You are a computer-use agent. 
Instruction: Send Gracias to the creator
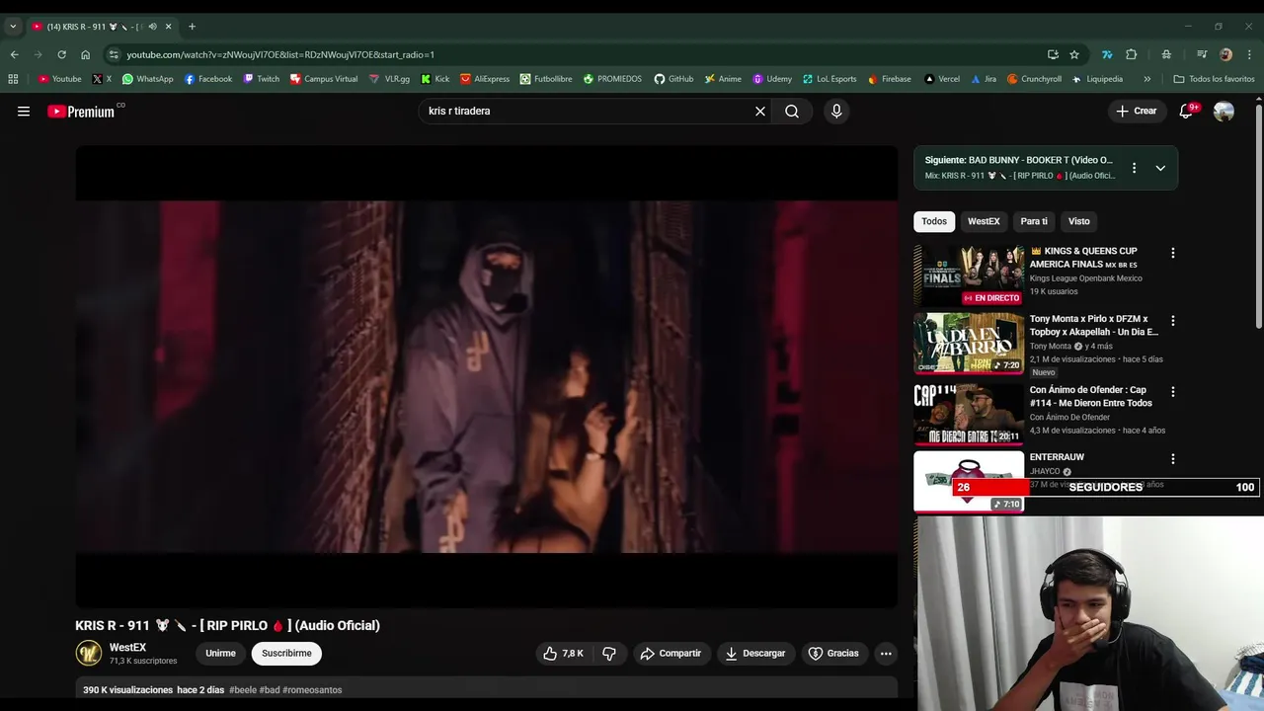833,654
